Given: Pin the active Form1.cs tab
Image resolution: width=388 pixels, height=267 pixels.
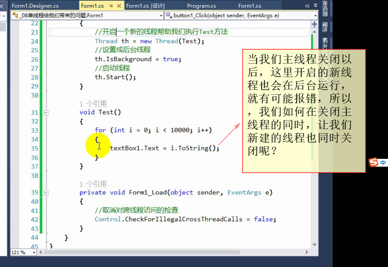Looking at the screenshot, I should tap(111, 6).
